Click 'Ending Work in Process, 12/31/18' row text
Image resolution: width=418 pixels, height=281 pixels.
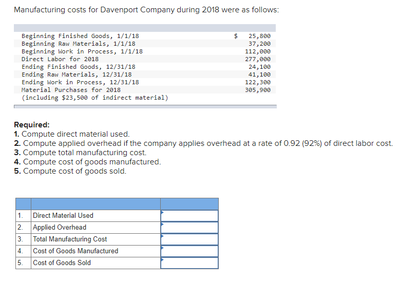pos(80,82)
